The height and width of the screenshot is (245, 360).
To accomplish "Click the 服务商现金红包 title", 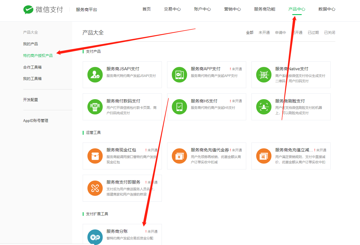I will click(x=121, y=150).
